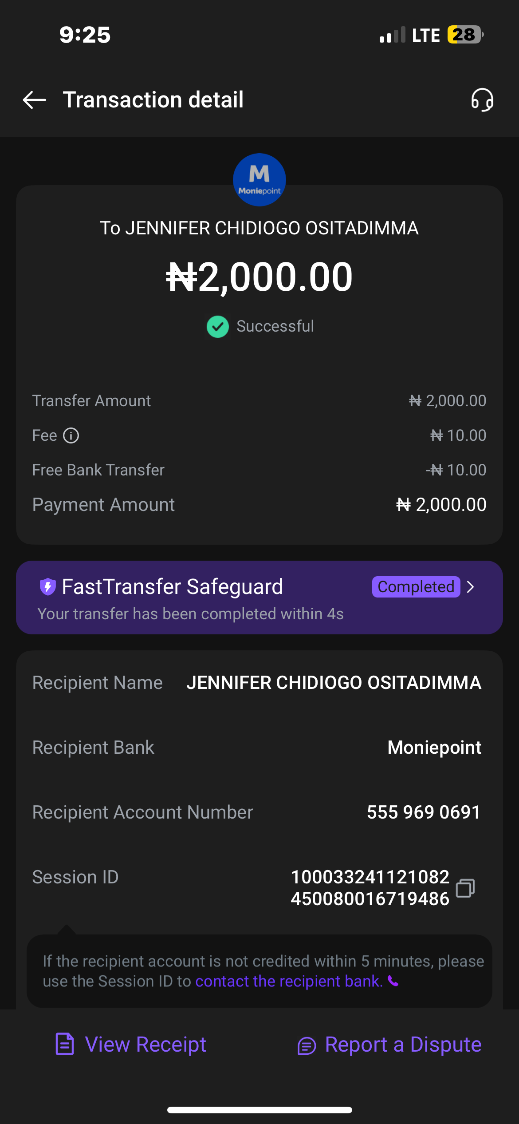Image resolution: width=519 pixels, height=1124 pixels.
Task: Tap the Transaction detail header title
Action: 153,99
